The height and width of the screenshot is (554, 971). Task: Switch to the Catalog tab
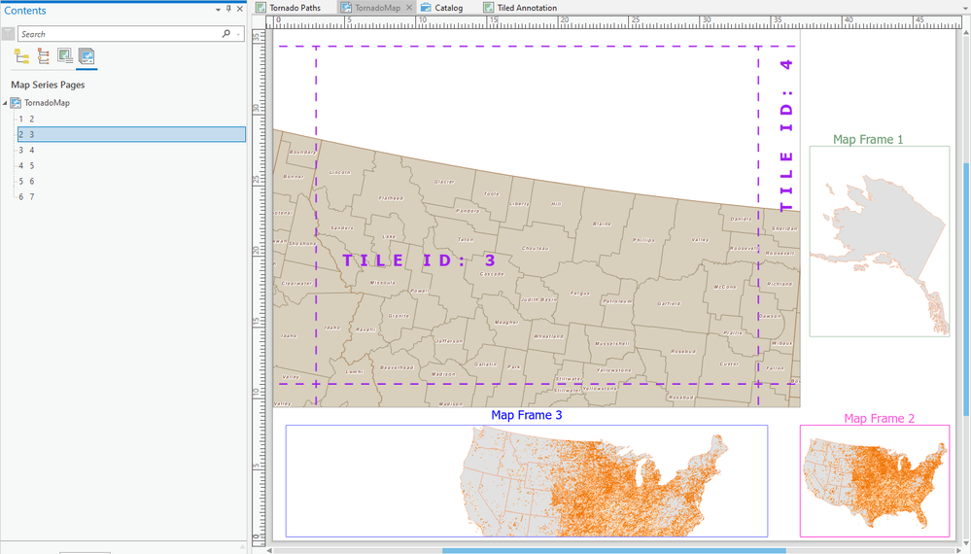click(448, 8)
